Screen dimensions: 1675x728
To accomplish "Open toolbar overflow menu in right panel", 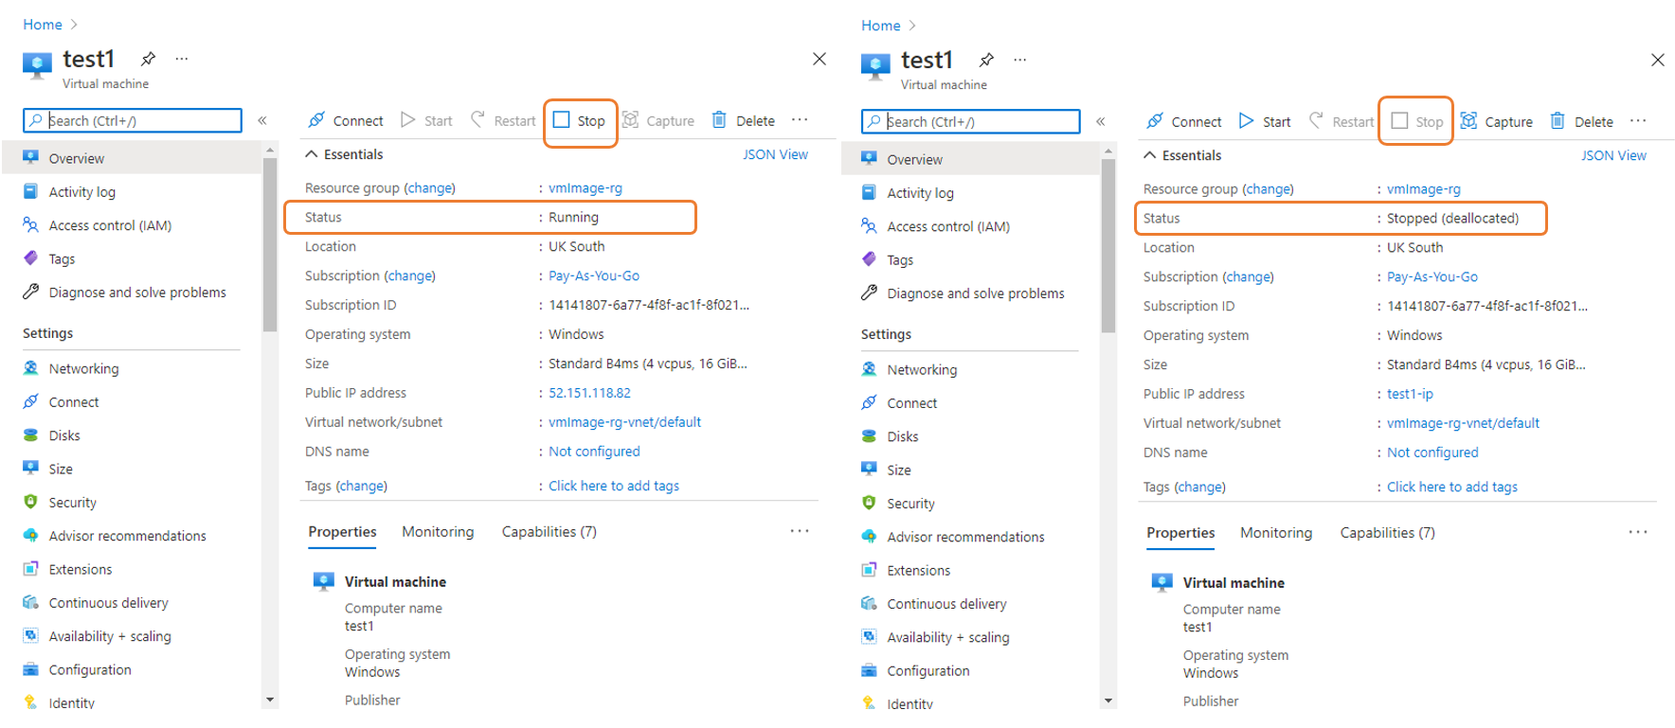I will 1638,121.
